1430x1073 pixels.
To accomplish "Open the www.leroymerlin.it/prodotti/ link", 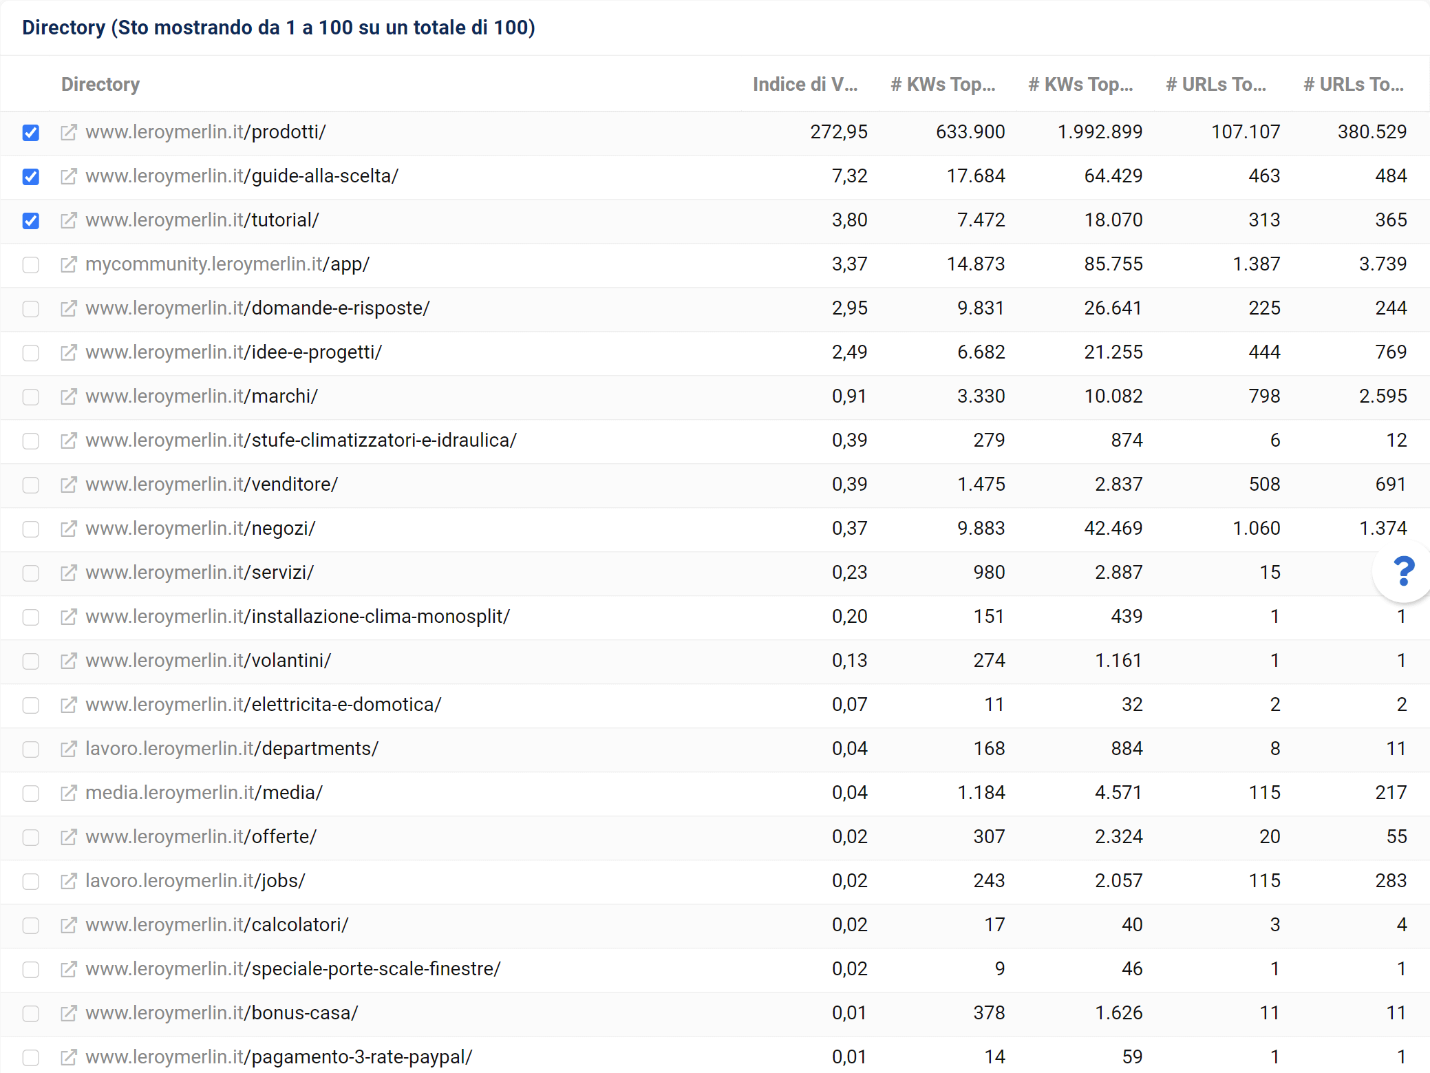I will point(206,132).
